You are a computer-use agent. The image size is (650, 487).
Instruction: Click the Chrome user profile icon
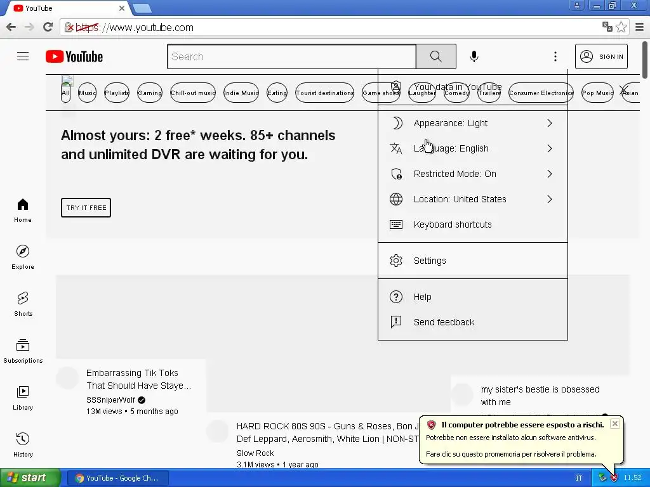576,5
